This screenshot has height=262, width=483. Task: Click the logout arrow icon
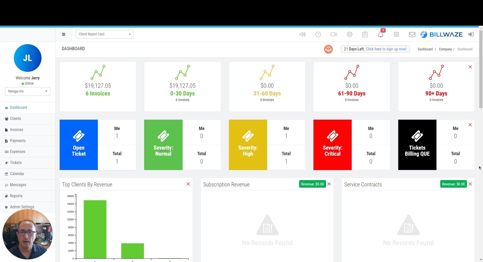click(x=471, y=34)
